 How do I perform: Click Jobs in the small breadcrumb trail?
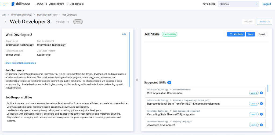(x=4, y=15)
